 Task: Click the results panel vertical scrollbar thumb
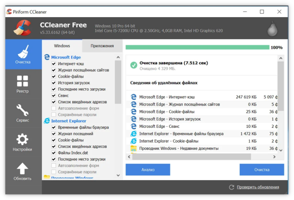pos(281,86)
